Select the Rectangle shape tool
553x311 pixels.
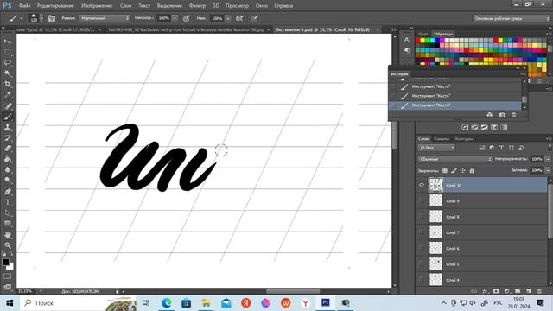click(8, 224)
